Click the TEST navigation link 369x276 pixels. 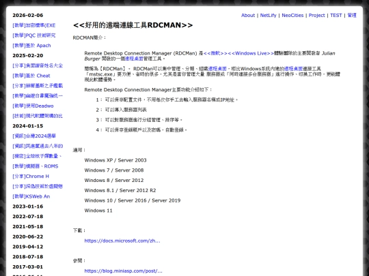[336, 15]
